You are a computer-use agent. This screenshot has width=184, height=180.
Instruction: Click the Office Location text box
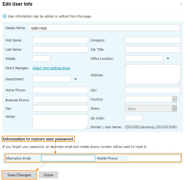point(144,58)
